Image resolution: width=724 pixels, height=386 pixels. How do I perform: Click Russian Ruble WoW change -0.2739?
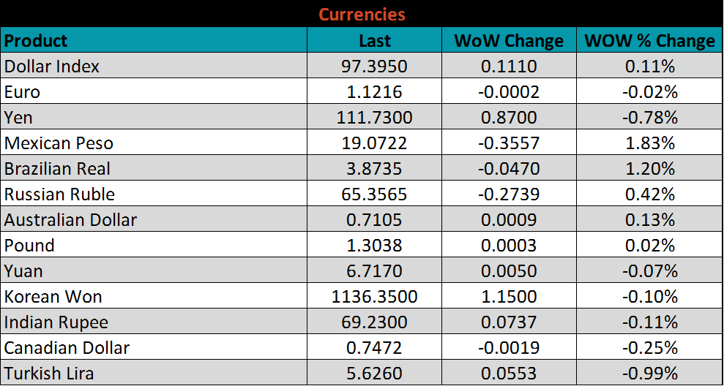[x=509, y=194]
